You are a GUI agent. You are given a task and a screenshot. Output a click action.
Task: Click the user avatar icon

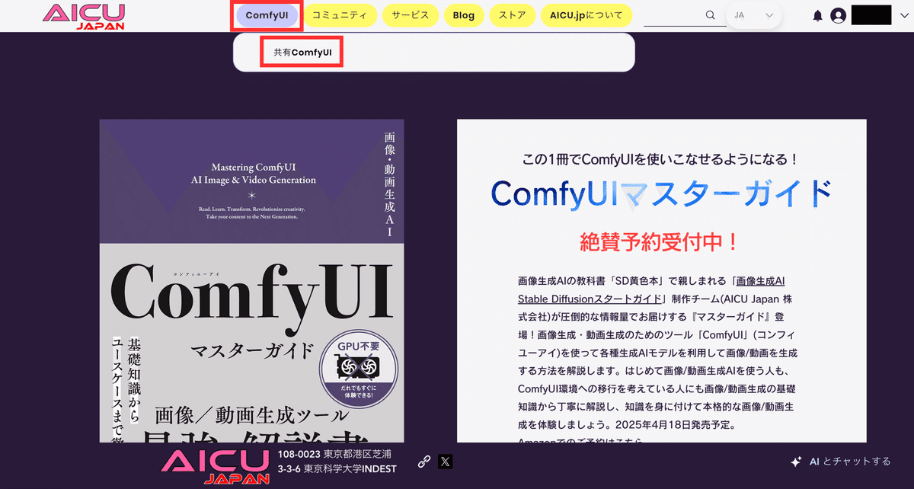[x=839, y=15]
